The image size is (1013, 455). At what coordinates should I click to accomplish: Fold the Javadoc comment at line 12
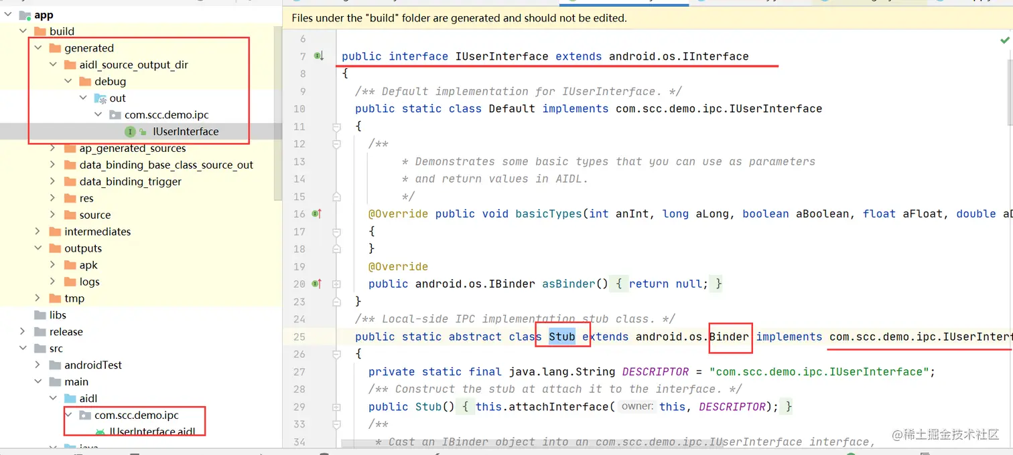point(336,144)
